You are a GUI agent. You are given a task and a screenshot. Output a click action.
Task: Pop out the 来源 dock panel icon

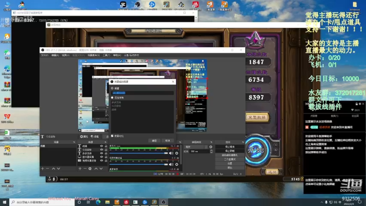click(106, 142)
